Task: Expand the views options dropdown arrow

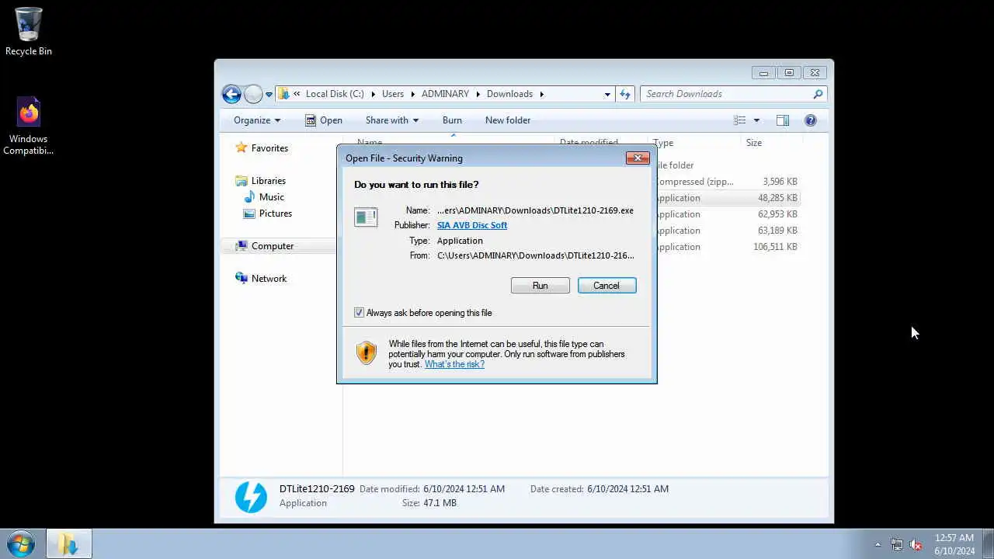Action: tap(756, 120)
